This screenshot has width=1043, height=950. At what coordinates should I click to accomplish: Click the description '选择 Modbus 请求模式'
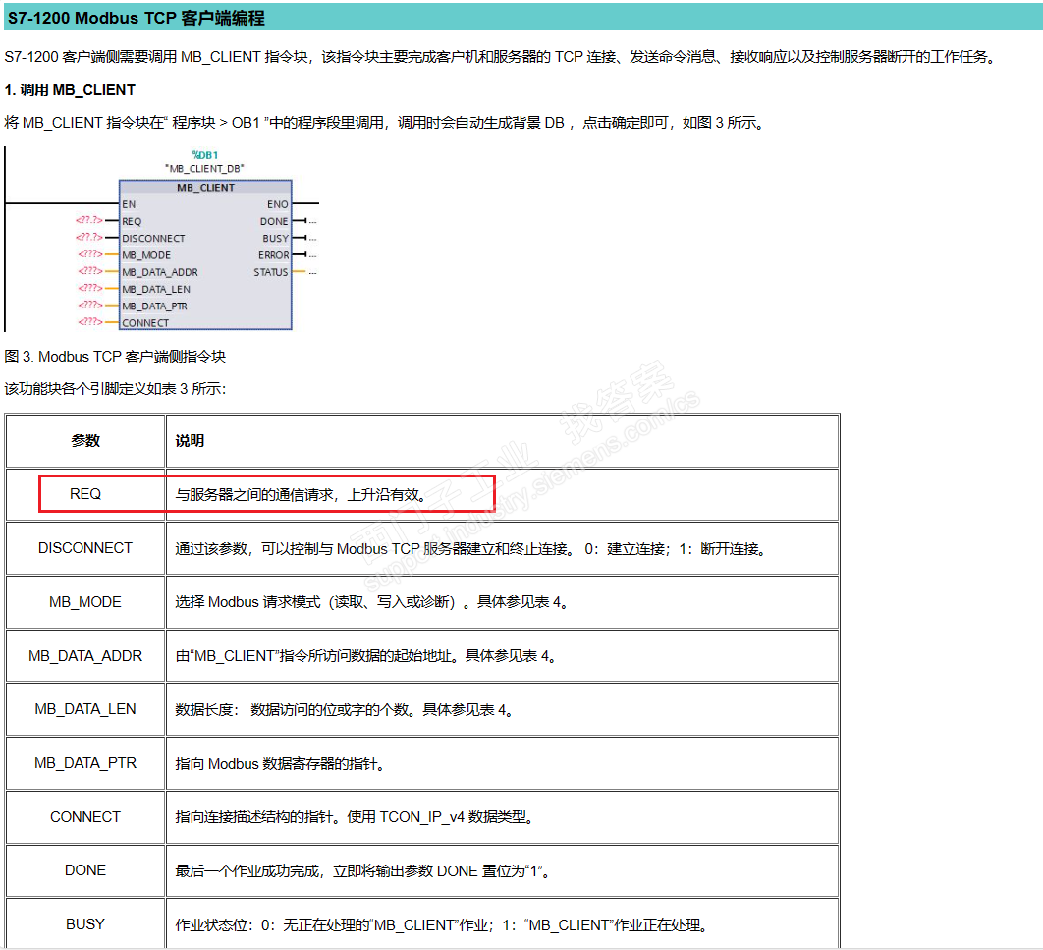tap(371, 602)
